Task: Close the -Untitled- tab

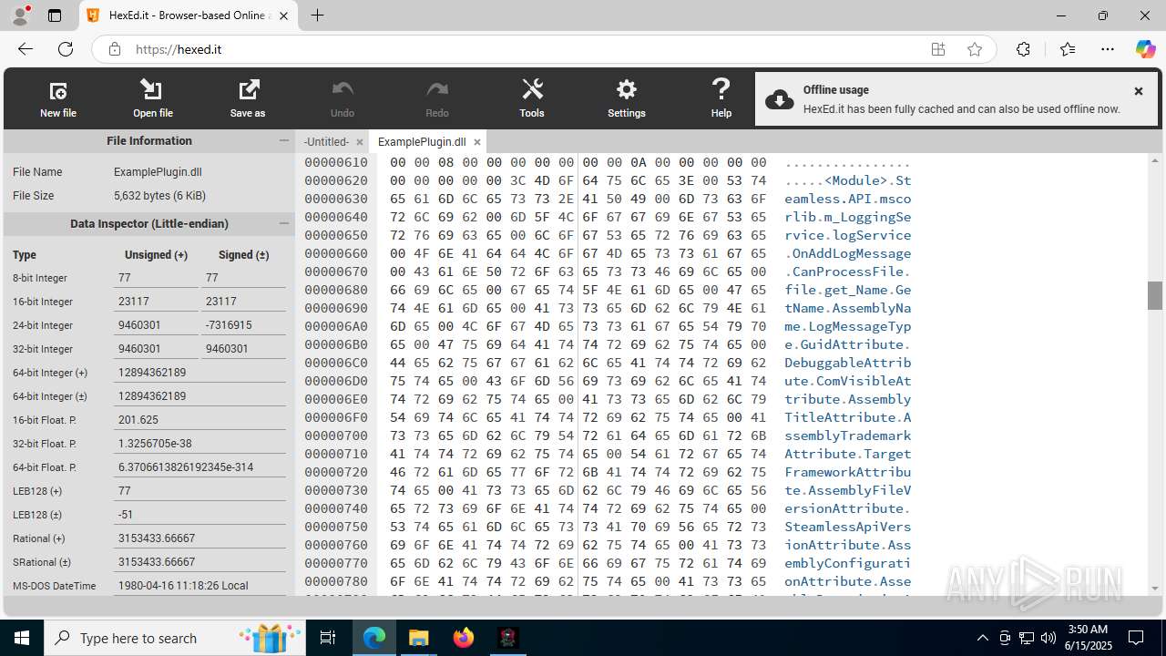Action: pos(359,142)
